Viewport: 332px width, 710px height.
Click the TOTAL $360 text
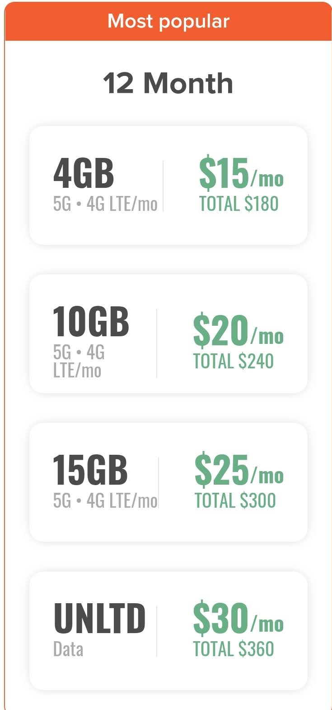point(234,649)
